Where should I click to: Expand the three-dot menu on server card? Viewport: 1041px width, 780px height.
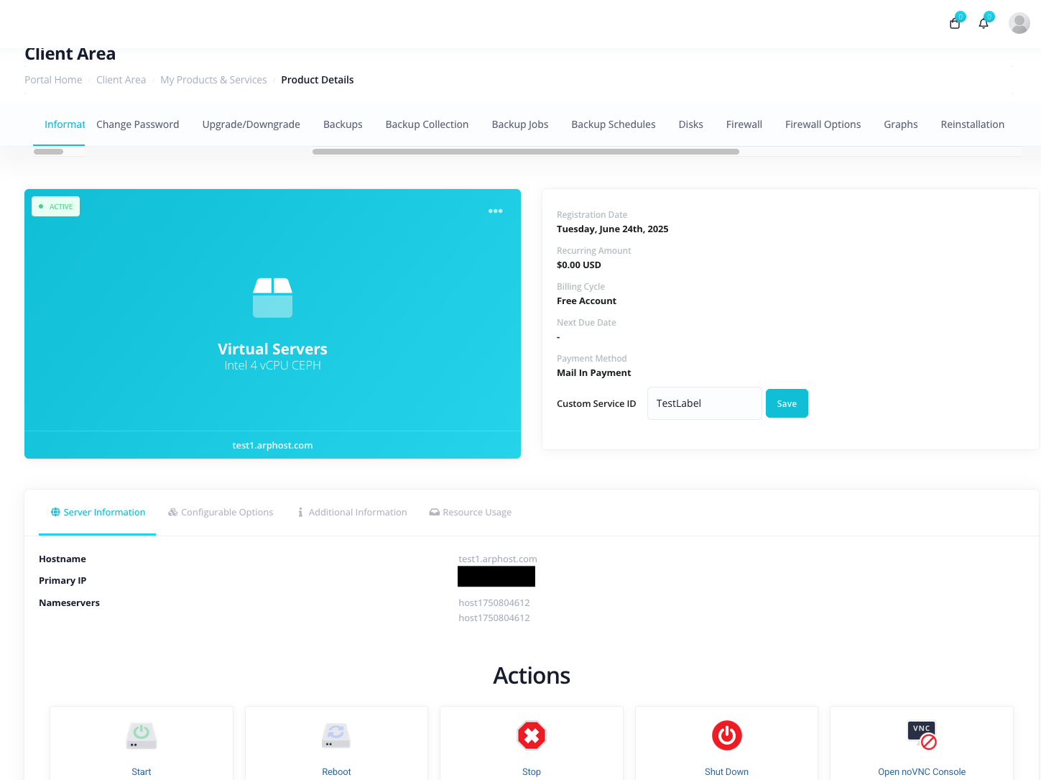pos(495,211)
